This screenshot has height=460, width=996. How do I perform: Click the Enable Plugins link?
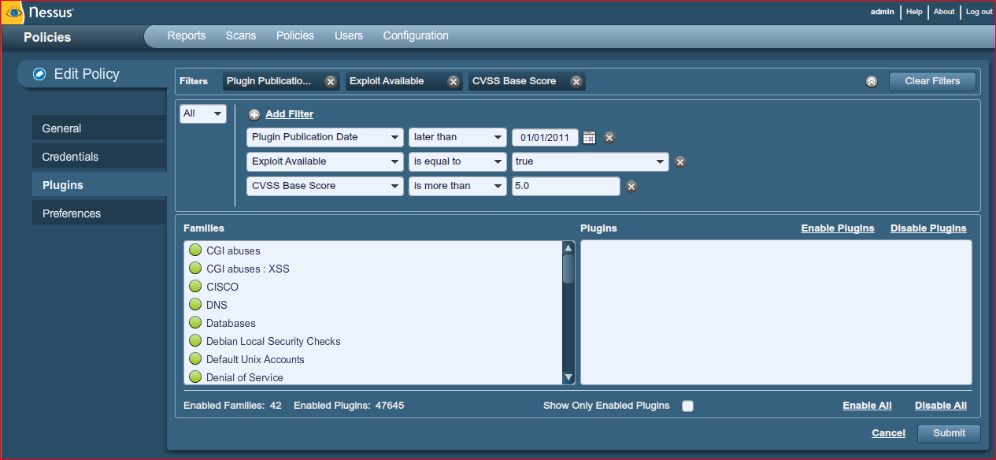(x=838, y=228)
